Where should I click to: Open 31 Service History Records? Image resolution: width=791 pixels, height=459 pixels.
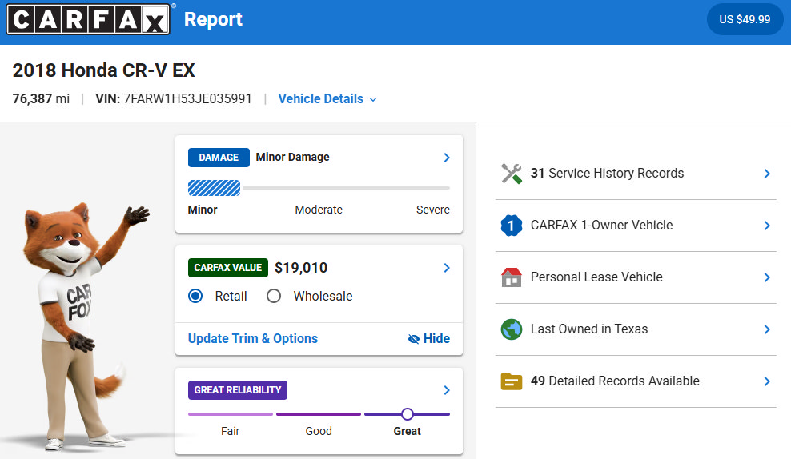tap(636, 174)
